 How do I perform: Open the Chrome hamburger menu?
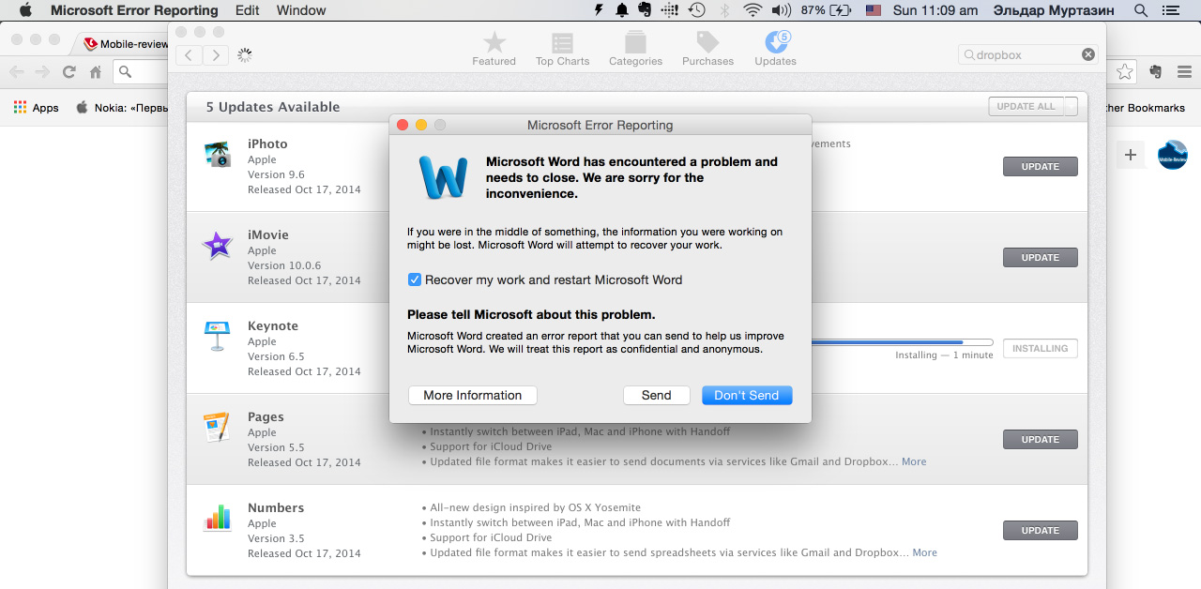point(1184,71)
